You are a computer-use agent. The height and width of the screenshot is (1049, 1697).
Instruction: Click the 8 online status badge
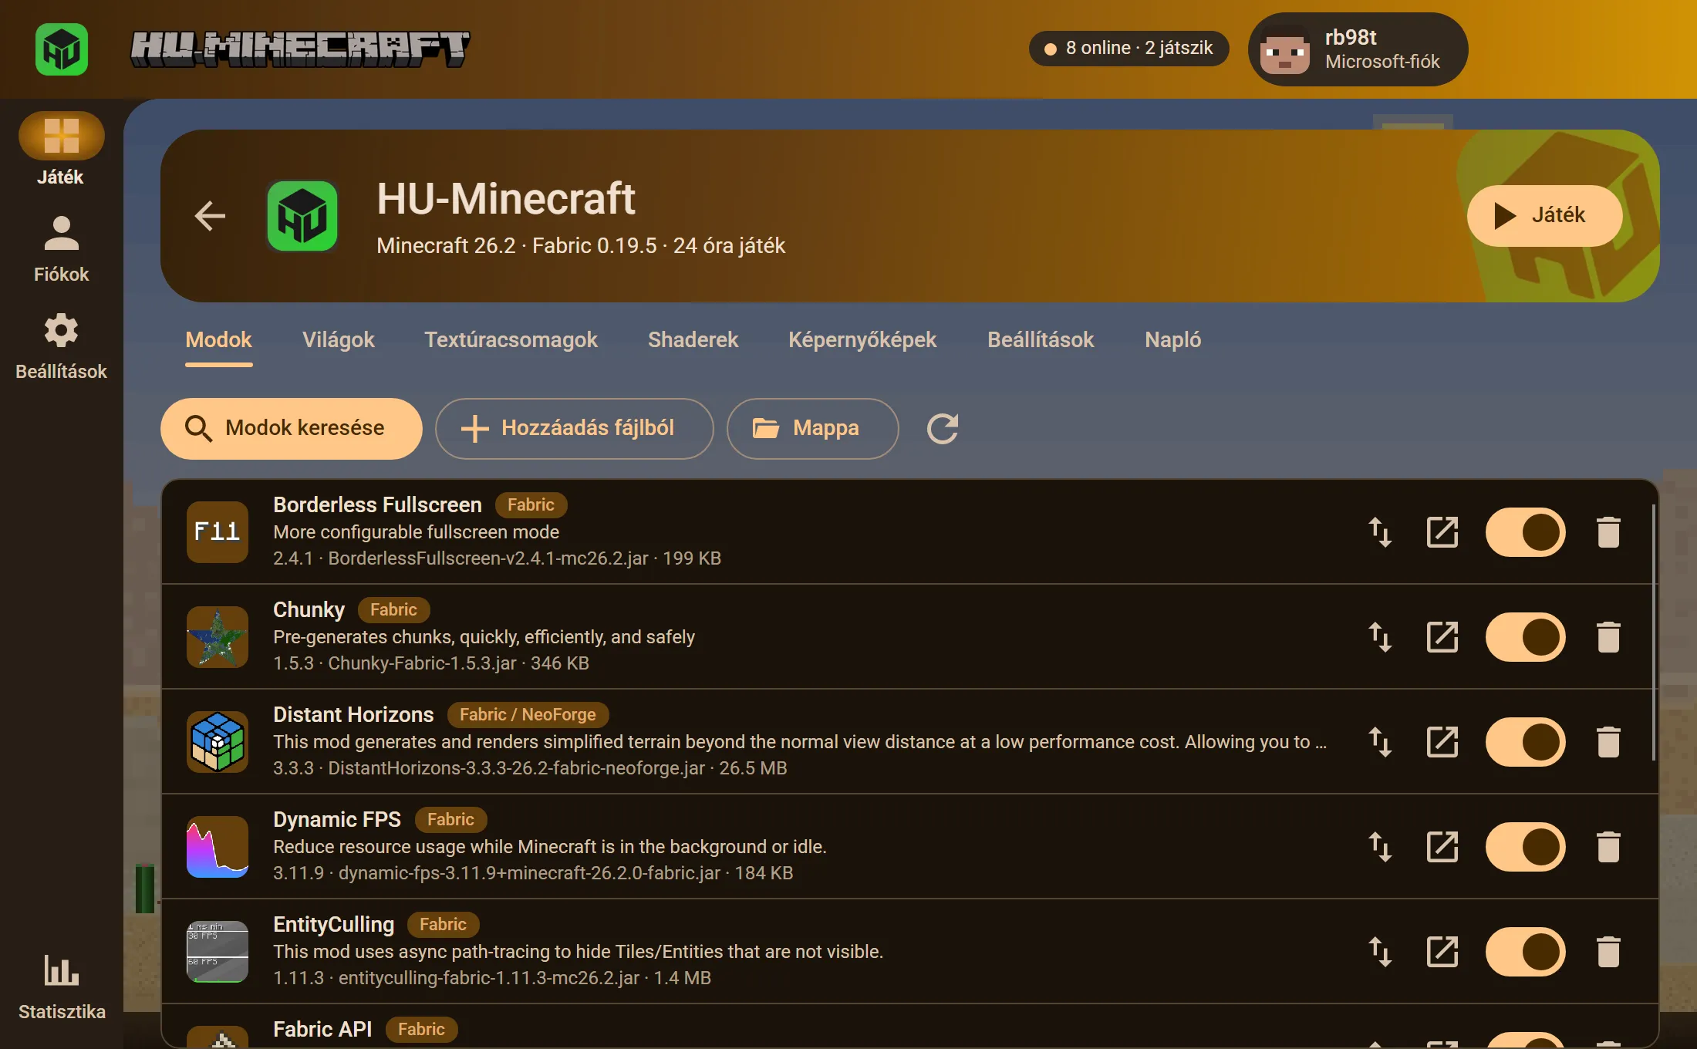pyautogui.click(x=1129, y=49)
